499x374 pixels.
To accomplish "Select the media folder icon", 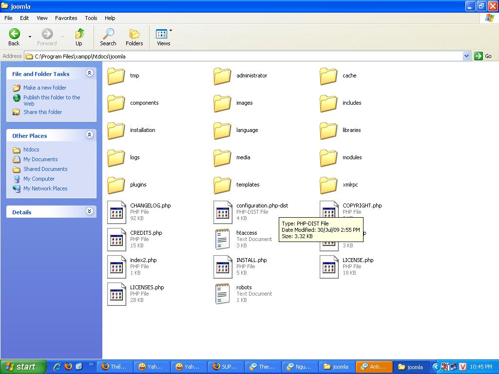I will (x=222, y=158).
